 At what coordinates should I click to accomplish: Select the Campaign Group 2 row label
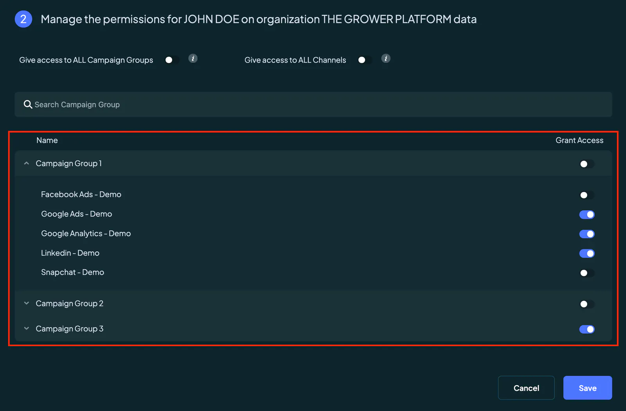[70, 304]
